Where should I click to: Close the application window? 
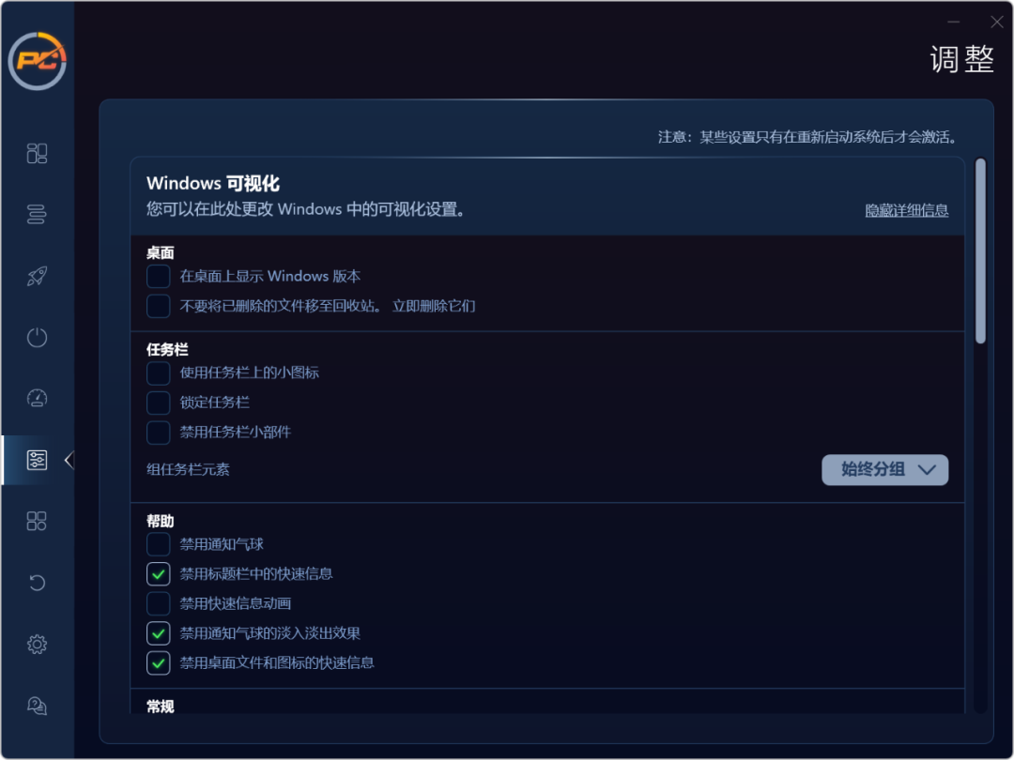[996, 22]
